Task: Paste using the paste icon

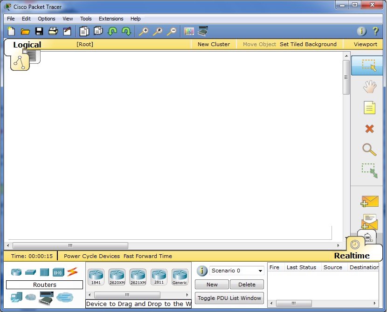Action: tap(98, 31)
